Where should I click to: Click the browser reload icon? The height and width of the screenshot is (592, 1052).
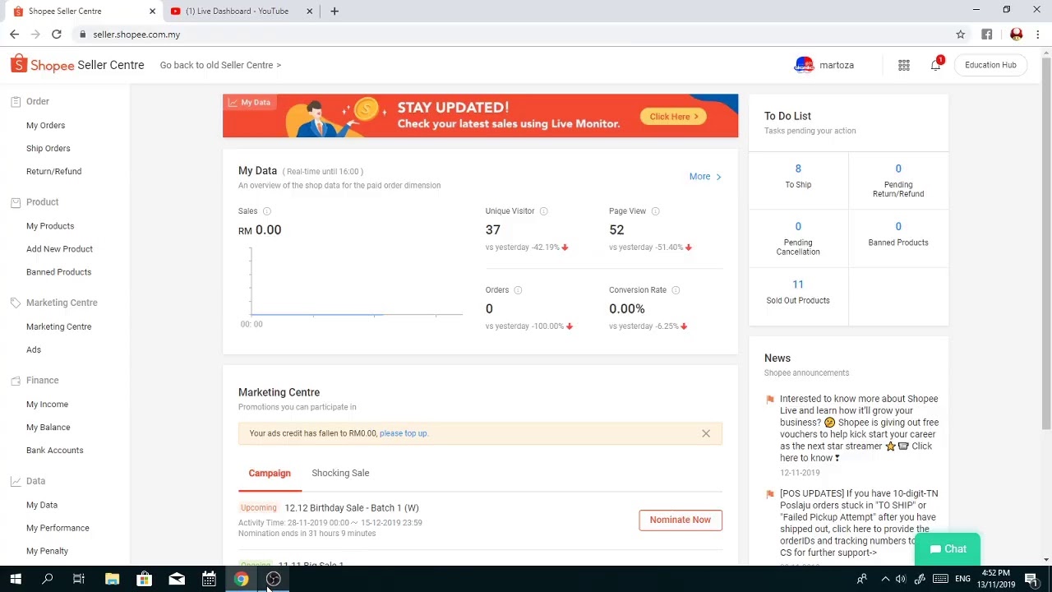tap(57, 35)
